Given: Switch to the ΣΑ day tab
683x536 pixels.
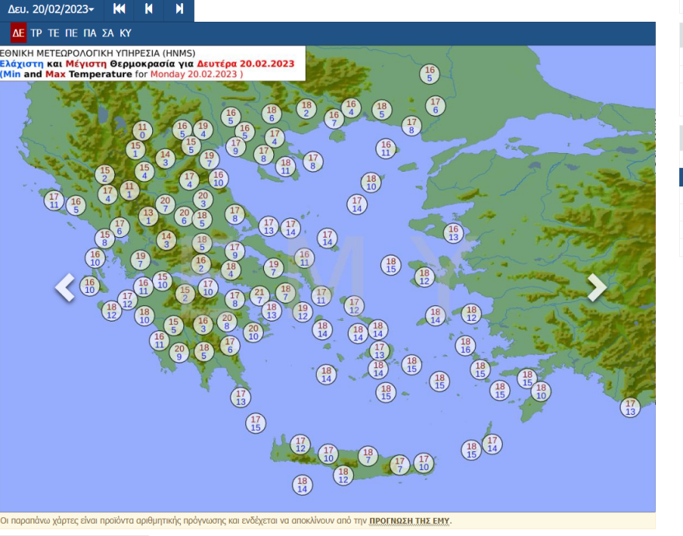Looking at the screenshot, I should (108, 33).
